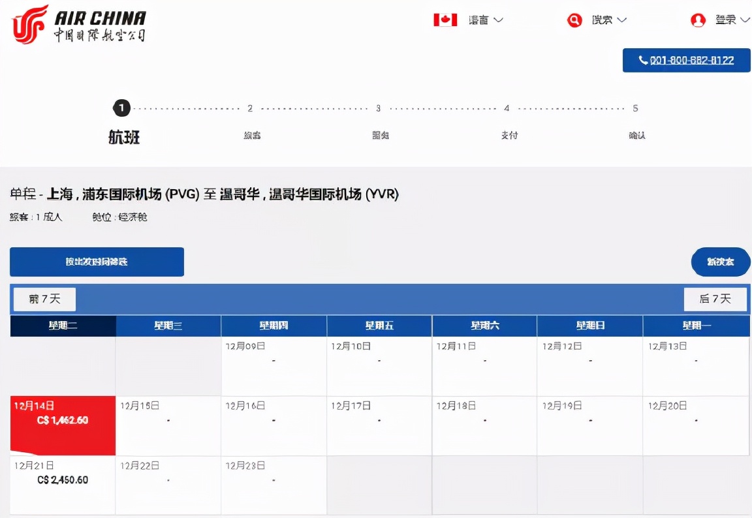Click the 后7天 next-week button
The width and height of the screenshot is (752, 518).
pyautogui.click(x=715, y=299)
